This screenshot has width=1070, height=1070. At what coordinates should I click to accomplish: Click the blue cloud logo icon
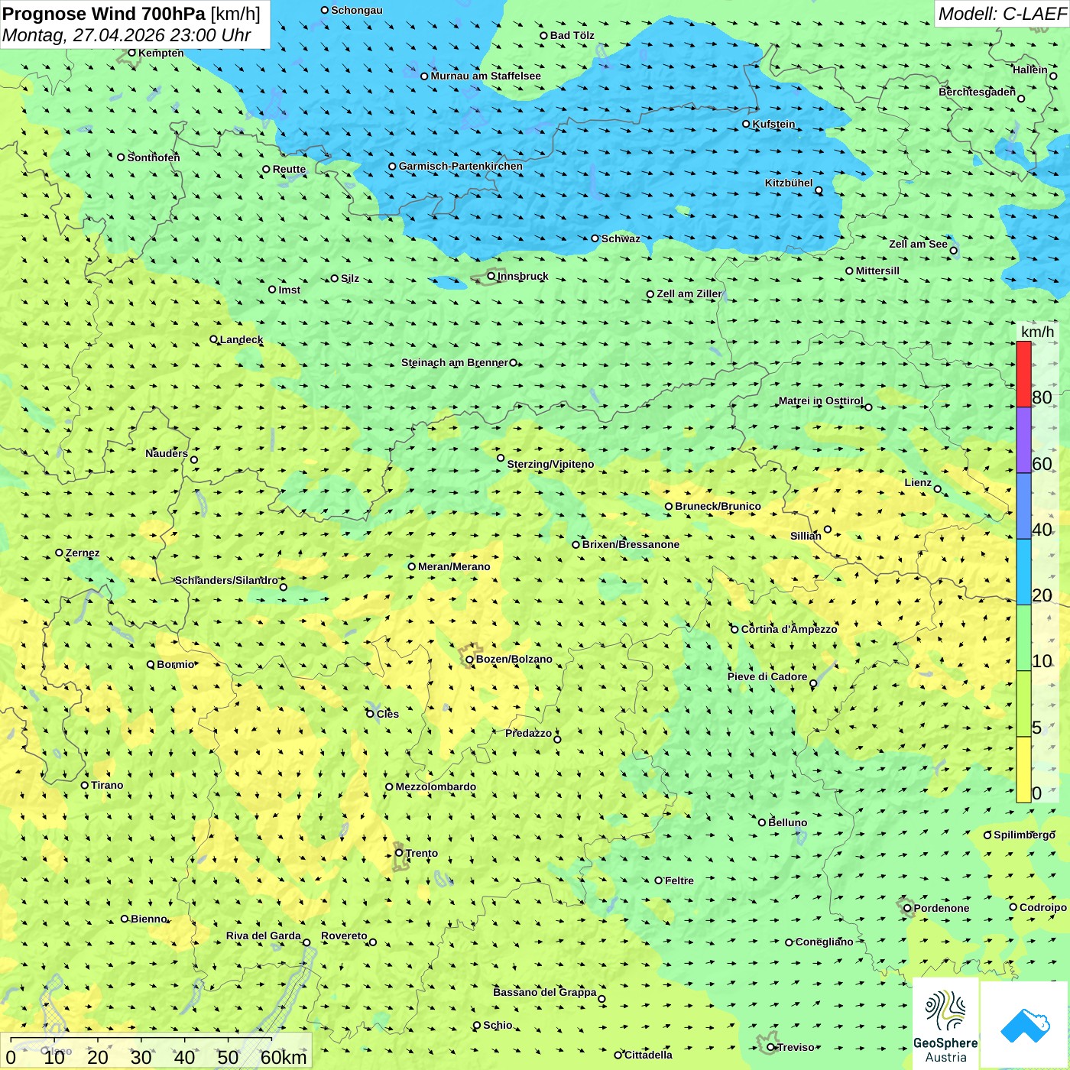(1025, 1026)
